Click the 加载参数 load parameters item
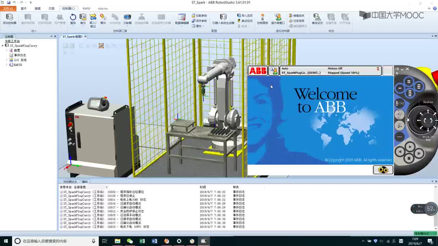438x246 pixels. pos(199,16)
